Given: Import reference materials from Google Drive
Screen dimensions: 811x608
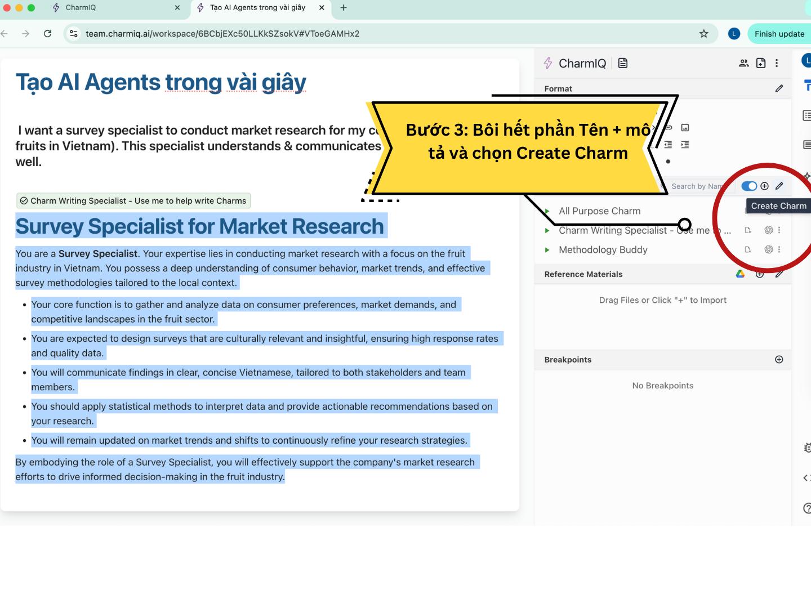Looking at the screenshot, I should click(x=740, y=274).
